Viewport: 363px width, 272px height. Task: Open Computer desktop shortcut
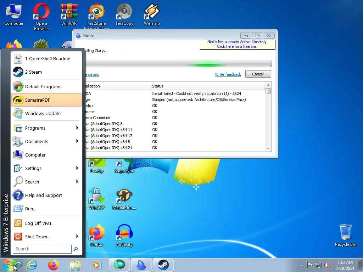tap(14, 15)
